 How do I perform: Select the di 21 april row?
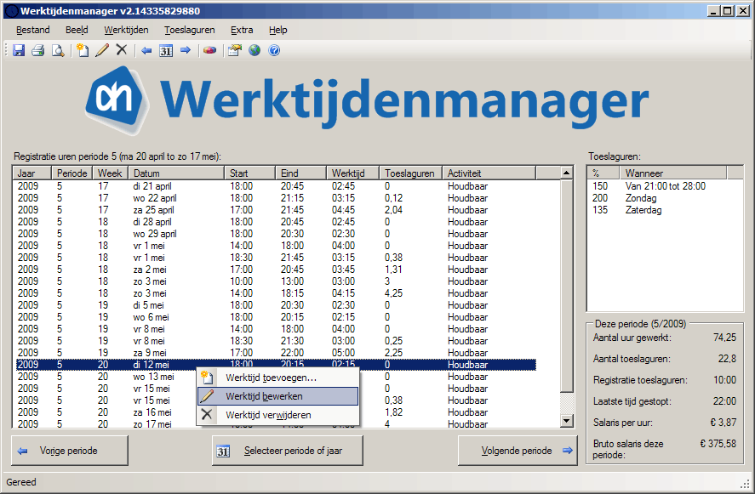pos(276,186)
